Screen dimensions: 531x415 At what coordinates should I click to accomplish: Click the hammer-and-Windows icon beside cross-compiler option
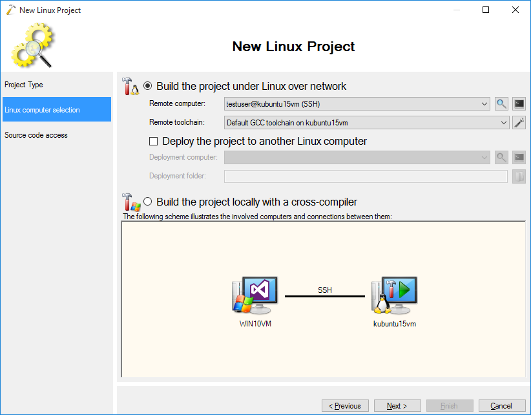point(130,202)
